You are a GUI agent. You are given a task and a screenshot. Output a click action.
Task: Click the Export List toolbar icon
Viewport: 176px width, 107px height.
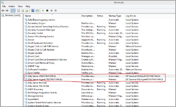pos(27,11)
